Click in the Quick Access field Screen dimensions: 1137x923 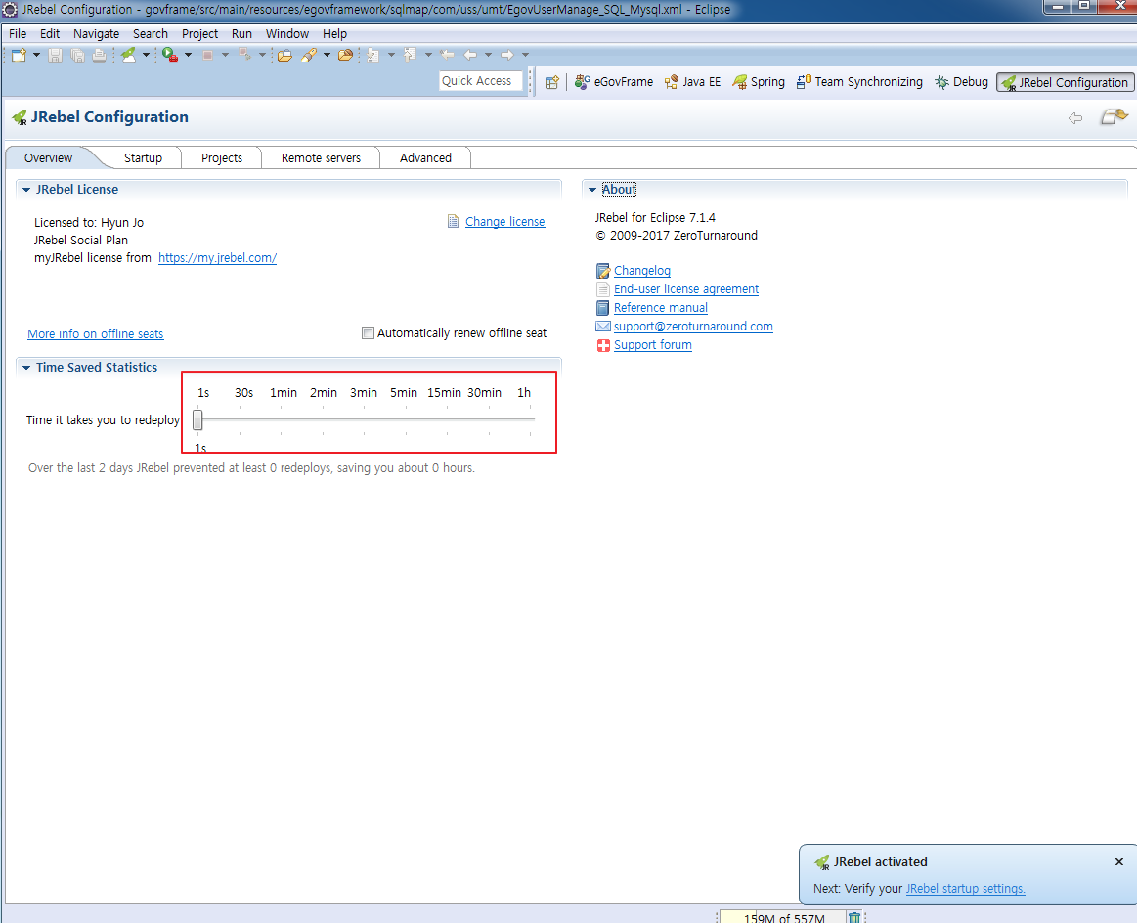pyautogui.click(x=481, y=81)
